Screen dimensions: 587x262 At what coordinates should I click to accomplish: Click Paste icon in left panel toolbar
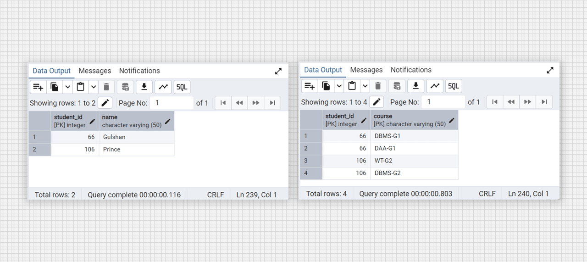(80, 87)
